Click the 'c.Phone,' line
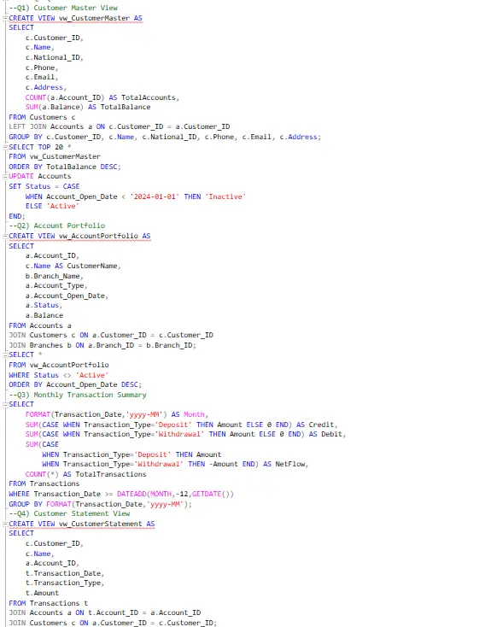This screenshot has height=627, width=491. pos(42,67)
